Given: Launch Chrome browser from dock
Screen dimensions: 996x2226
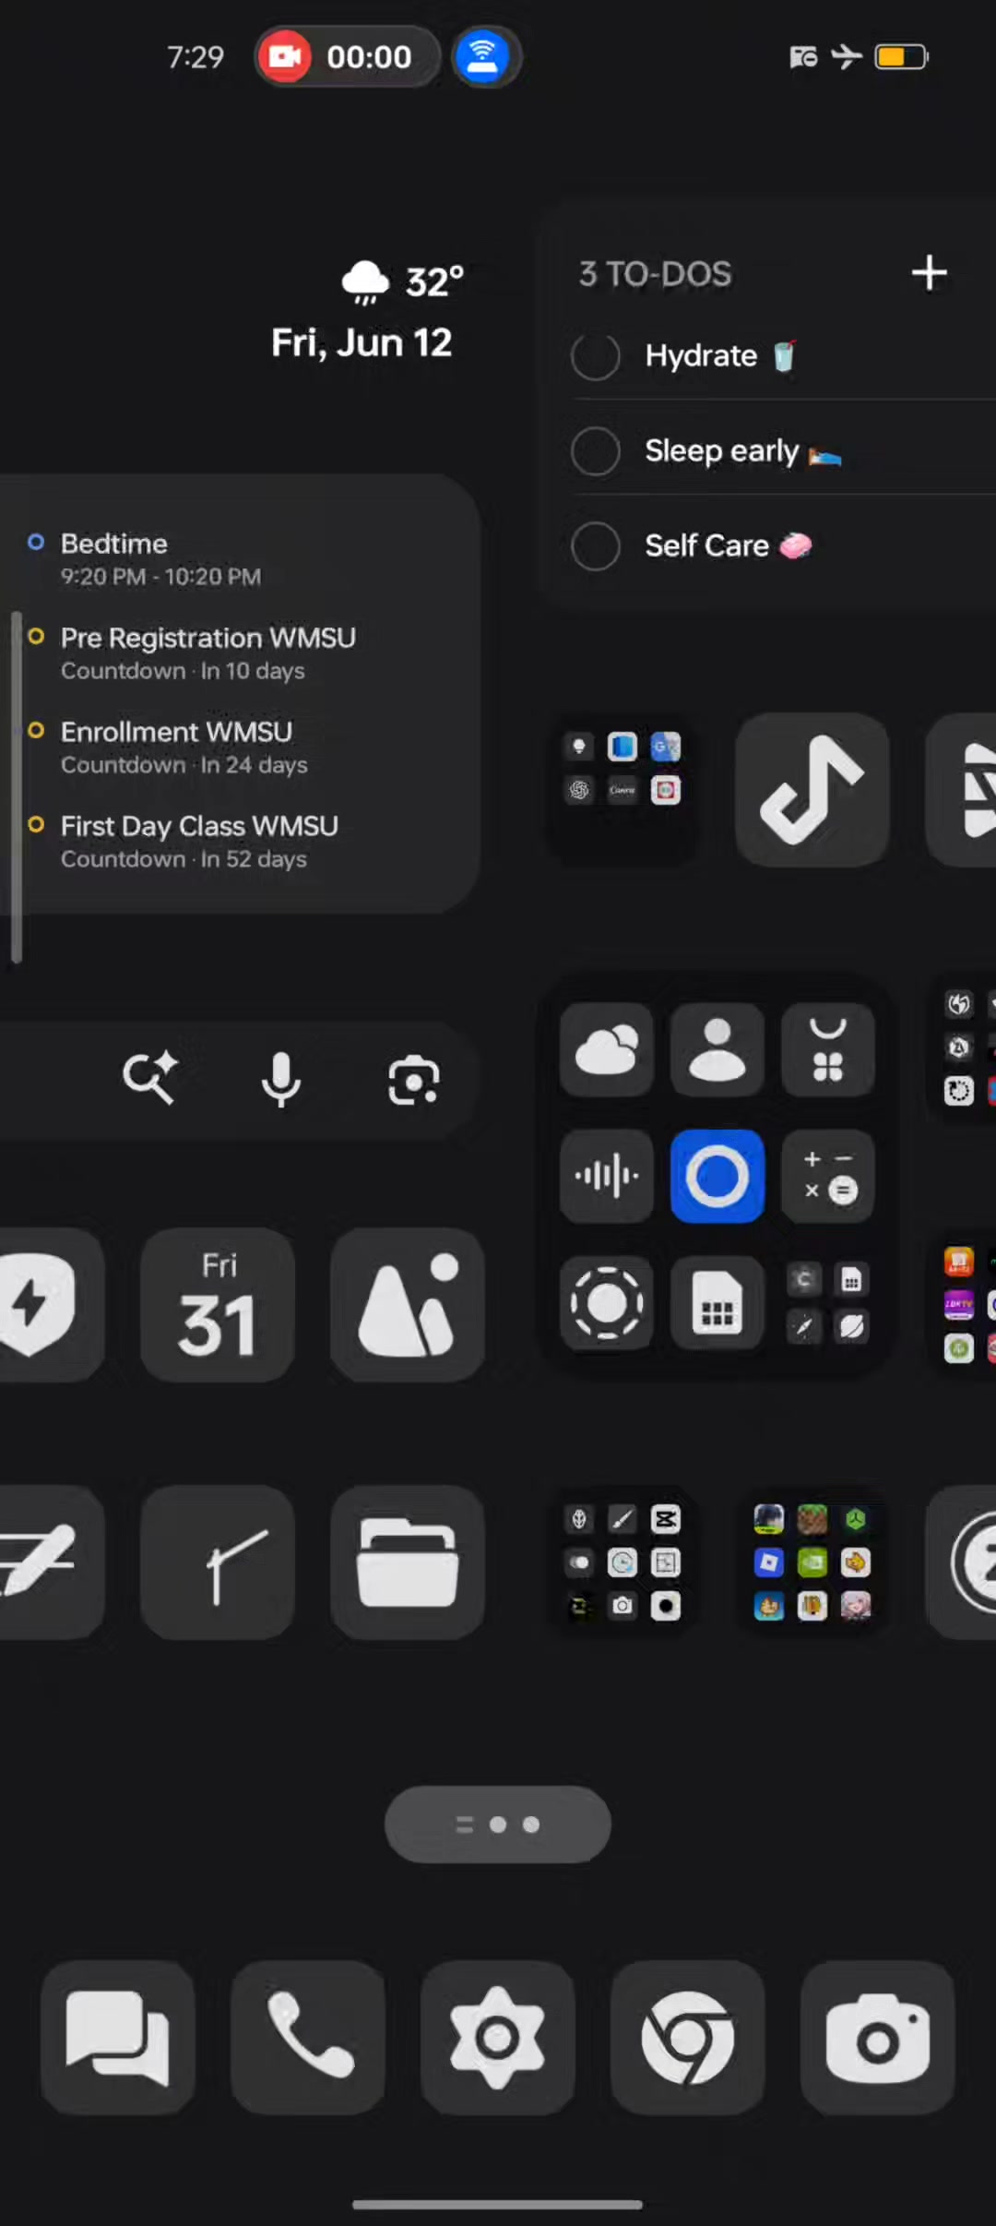Looking at the screenshot, I should point(688,2038).
